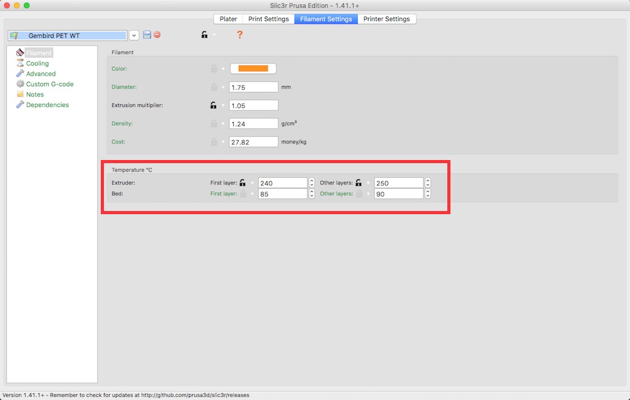
Task: Click the preset icon left of Gembird PET WT
Action: coord(14,35)
